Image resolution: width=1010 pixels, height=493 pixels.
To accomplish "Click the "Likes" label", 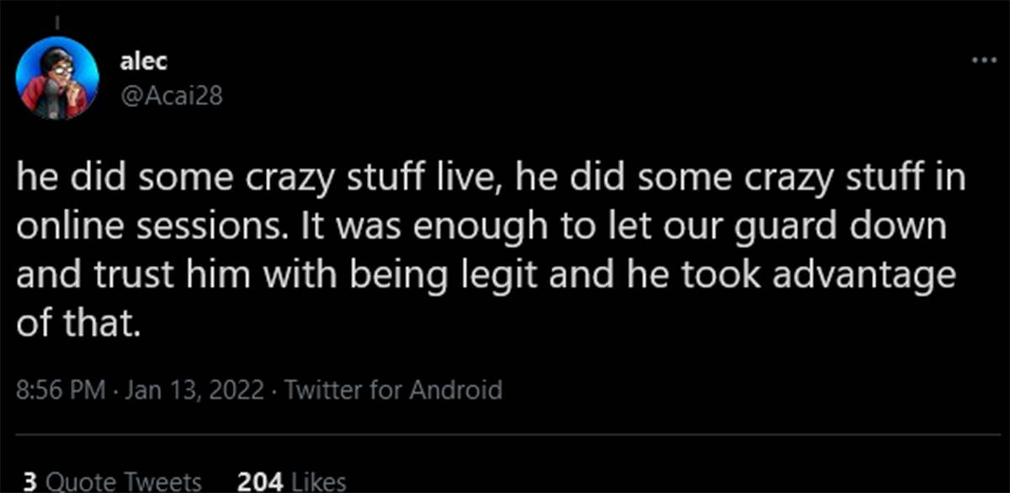I will click(317, 482).
